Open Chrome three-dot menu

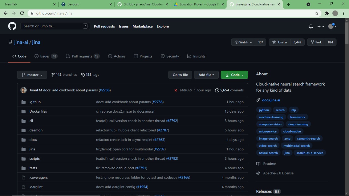[343, 13]
